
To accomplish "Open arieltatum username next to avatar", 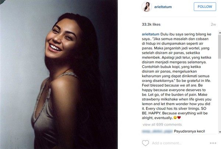I will pos(163,7).
